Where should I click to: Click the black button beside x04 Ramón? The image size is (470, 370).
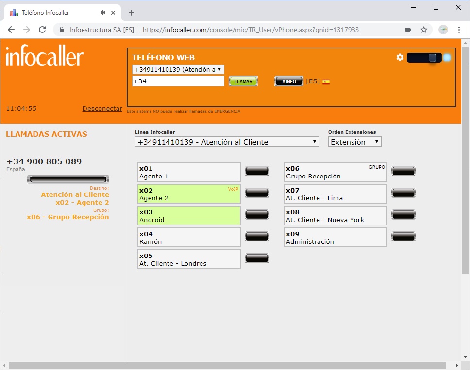pos(256,237)
